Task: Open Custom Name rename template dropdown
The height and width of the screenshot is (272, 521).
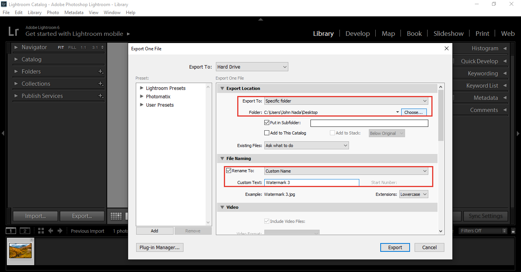Action: pyautogui.click(x=346, y=171)
